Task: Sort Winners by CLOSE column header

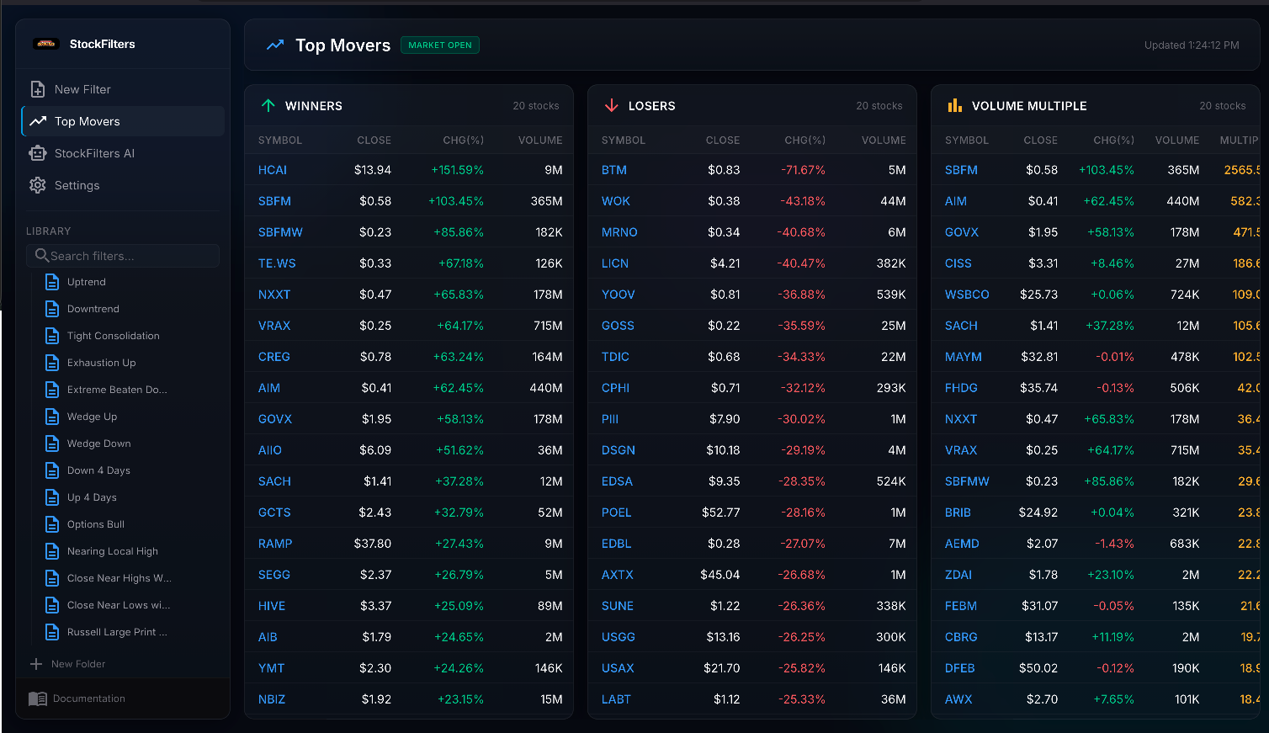Action: 374,141
